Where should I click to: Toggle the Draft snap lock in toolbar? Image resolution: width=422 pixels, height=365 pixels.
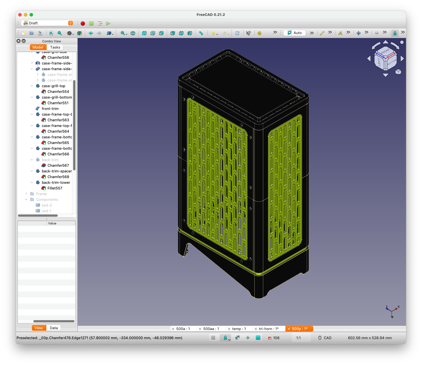coord(395,33)
